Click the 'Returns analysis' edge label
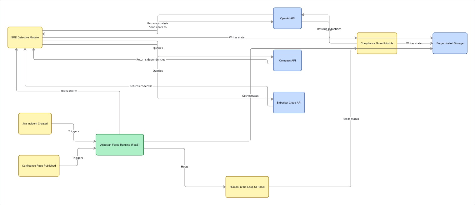 click(158, 23)
